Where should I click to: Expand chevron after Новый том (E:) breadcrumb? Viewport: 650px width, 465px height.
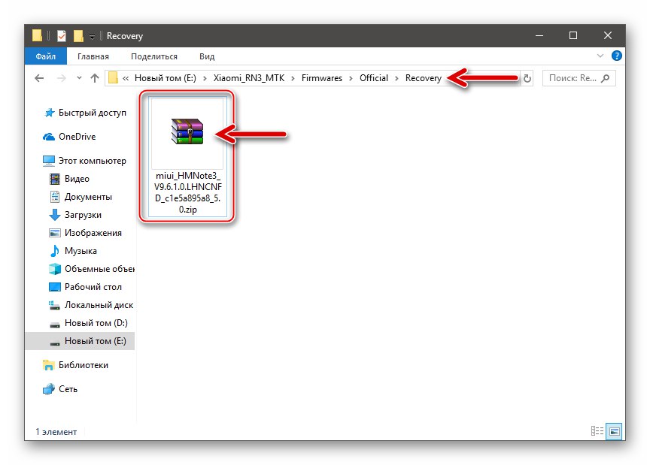pos(205,78)
